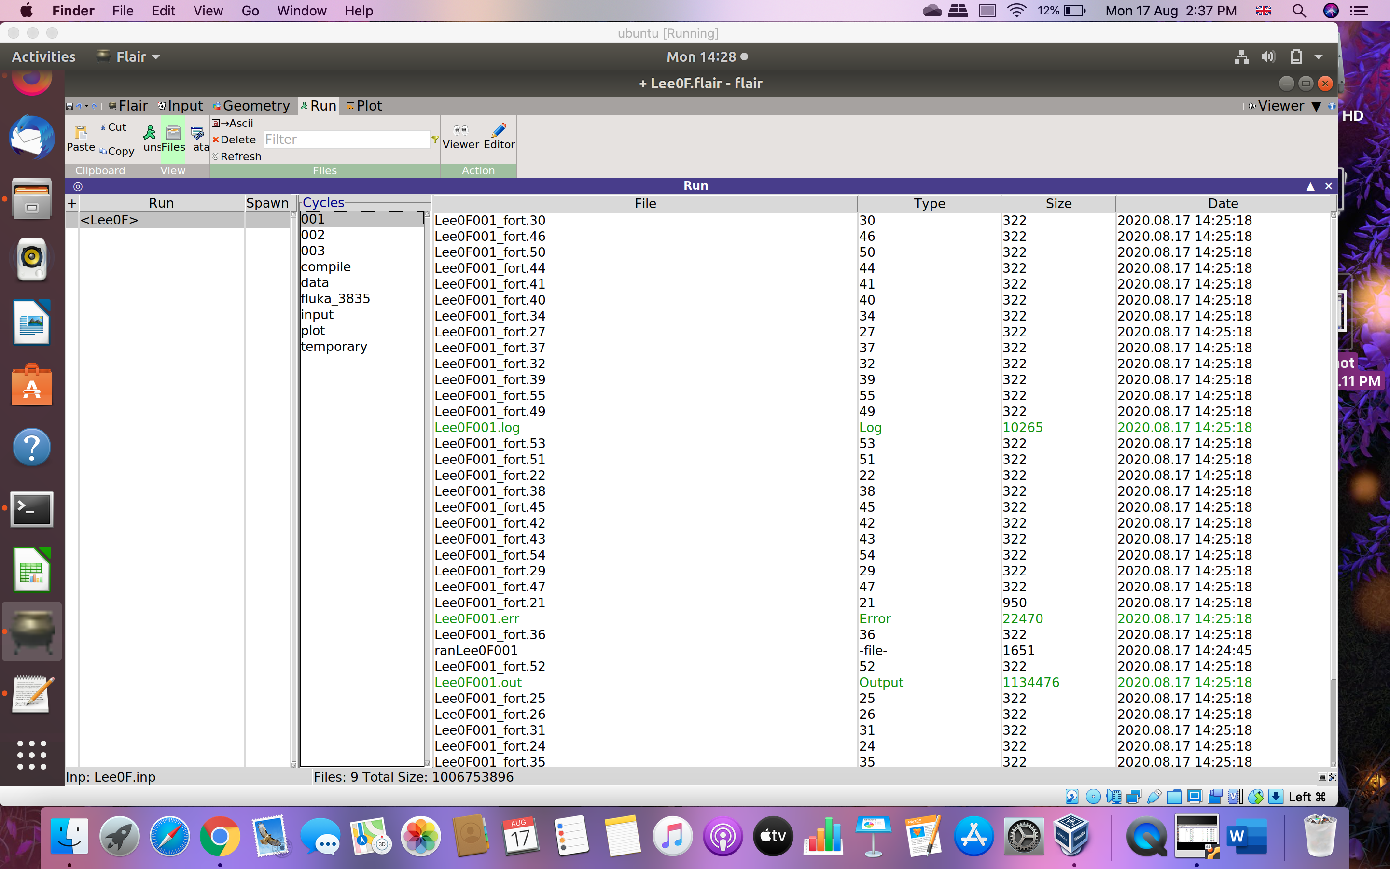Click the Cut scissors button

(113, 127)
